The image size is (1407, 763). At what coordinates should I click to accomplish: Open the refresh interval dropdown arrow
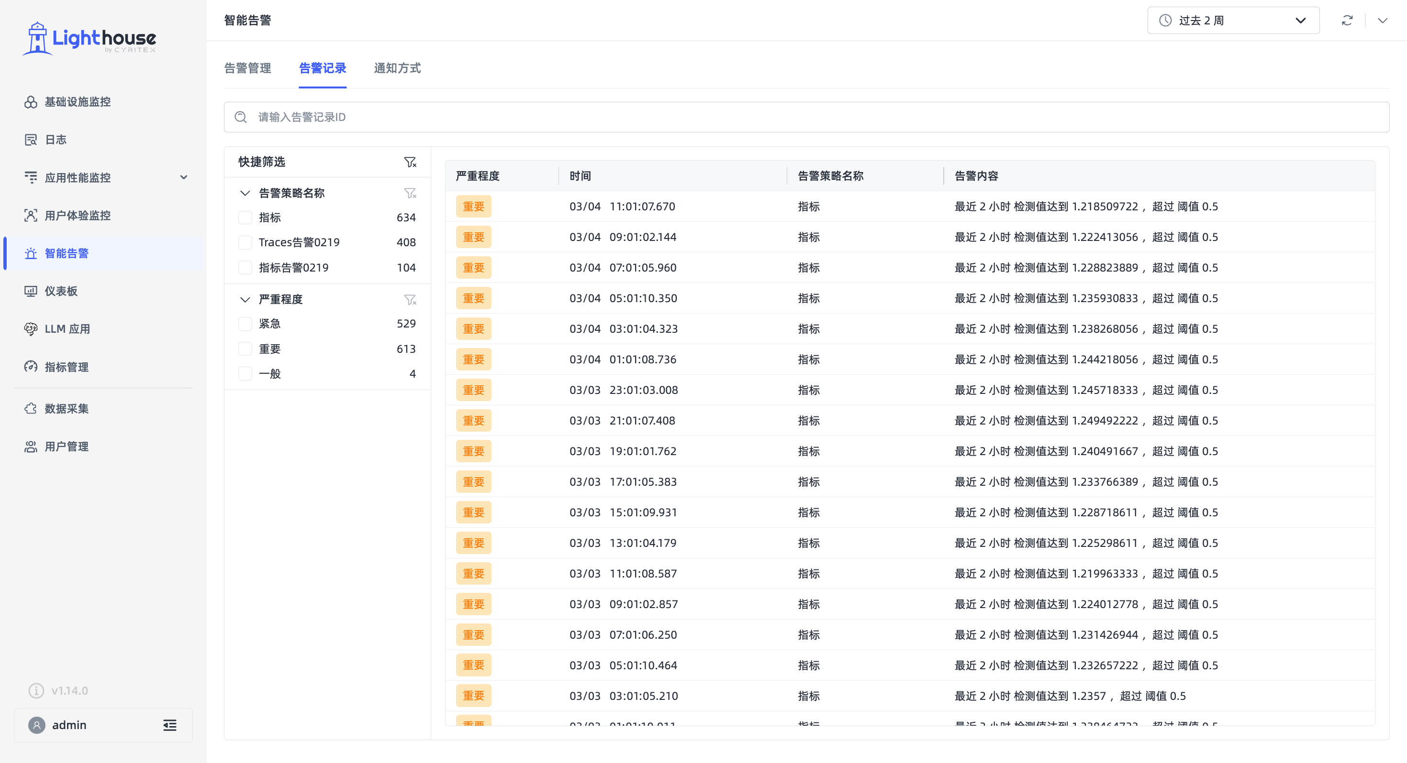coord(1382,21)
